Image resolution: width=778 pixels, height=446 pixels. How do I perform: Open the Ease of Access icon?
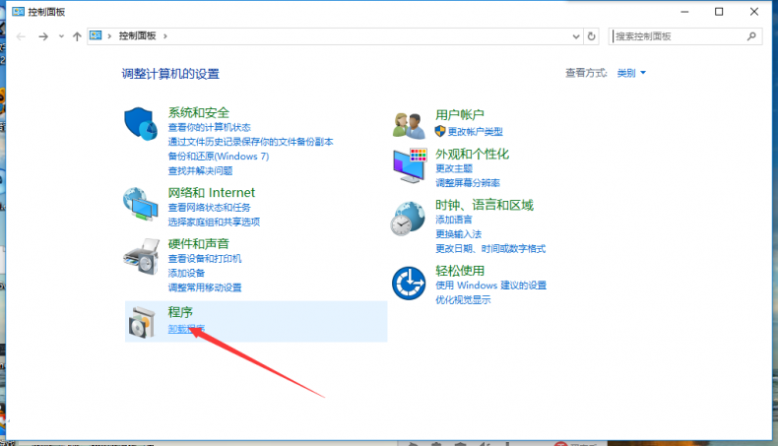tap(409, 284)
